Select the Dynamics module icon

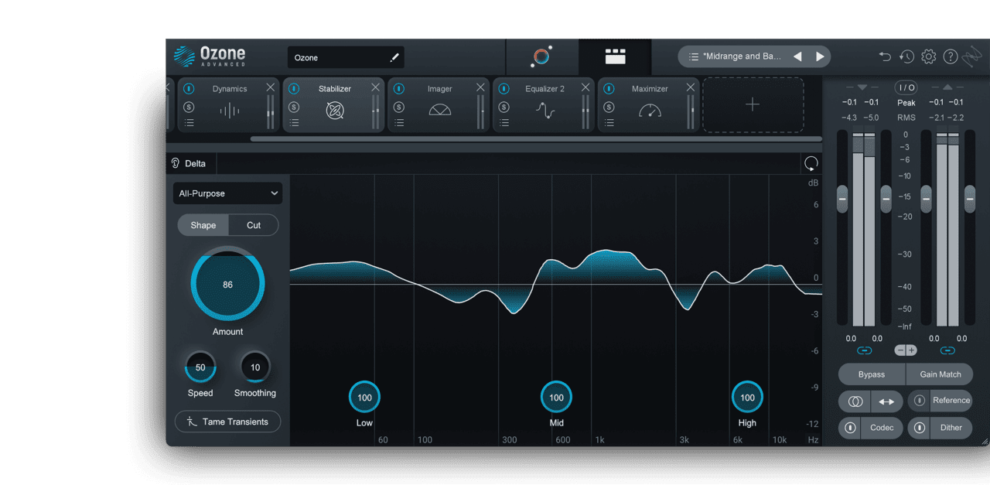click(x=230, y=111)
